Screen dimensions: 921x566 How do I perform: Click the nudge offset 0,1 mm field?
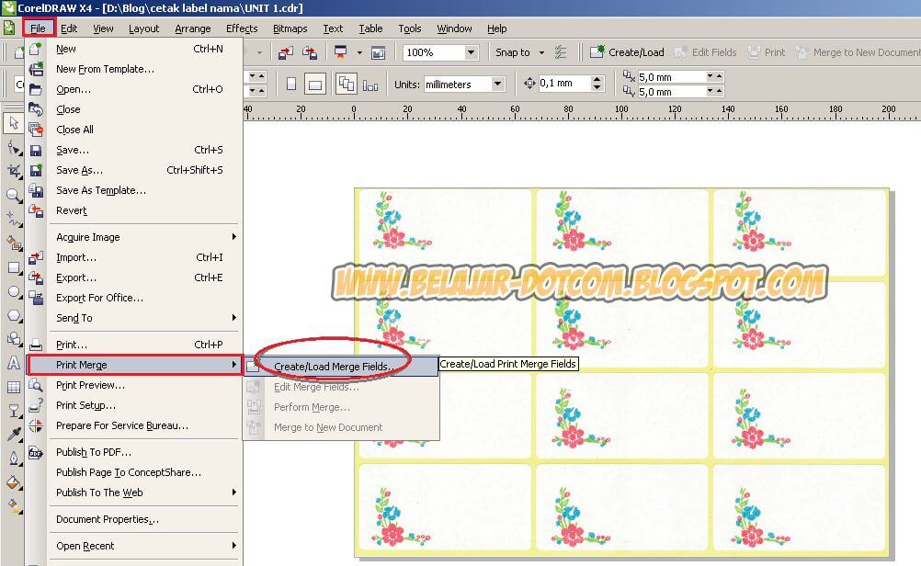pyautogui.click(x=564, y=84)
